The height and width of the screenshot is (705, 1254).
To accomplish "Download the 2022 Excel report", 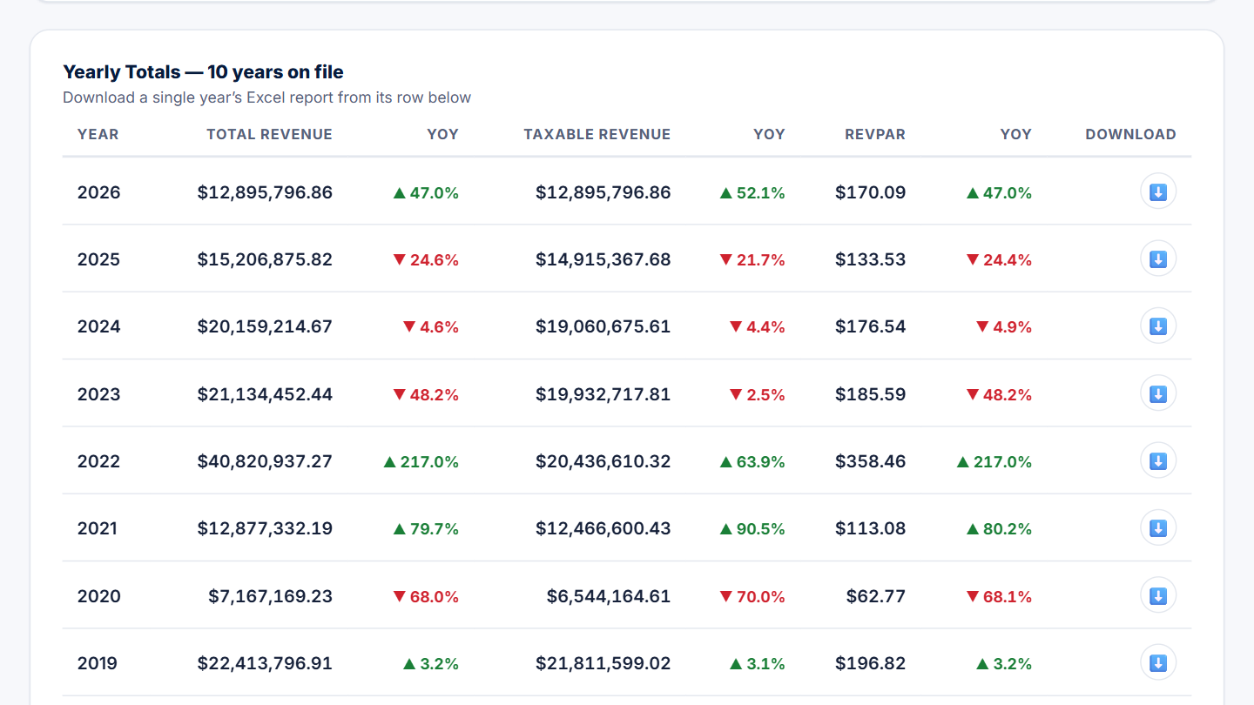I will (x=1158, y=461).
